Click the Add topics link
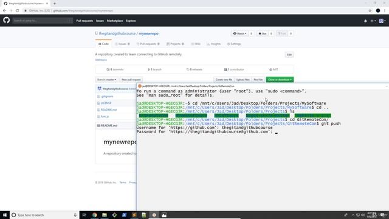 click(101, 60)
